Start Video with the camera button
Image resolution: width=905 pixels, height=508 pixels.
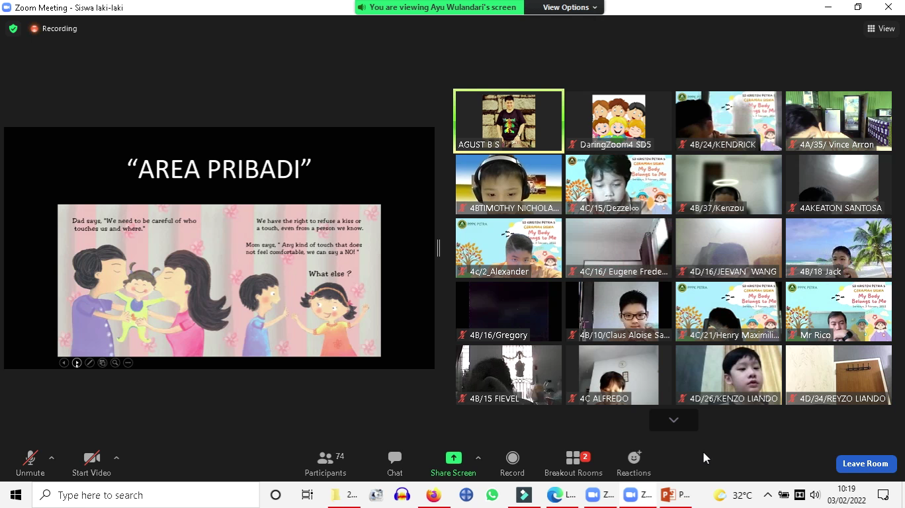[91, 463]
